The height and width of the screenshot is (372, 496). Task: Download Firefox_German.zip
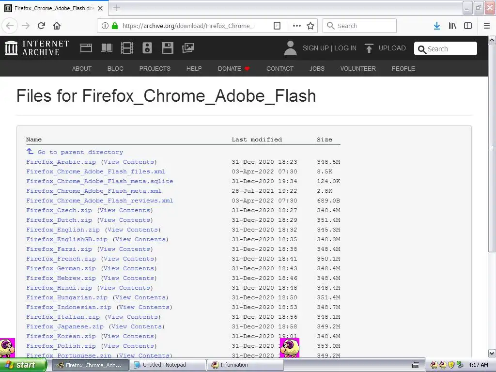(x=61, y=268)
